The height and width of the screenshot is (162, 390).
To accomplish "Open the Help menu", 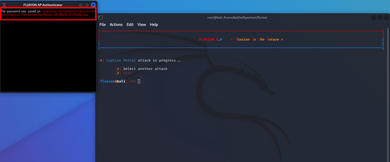I will (154, 24).
